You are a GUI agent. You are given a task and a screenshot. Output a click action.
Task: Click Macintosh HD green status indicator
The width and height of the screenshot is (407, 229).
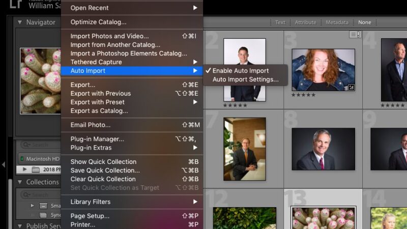click(x=22, y=159)
